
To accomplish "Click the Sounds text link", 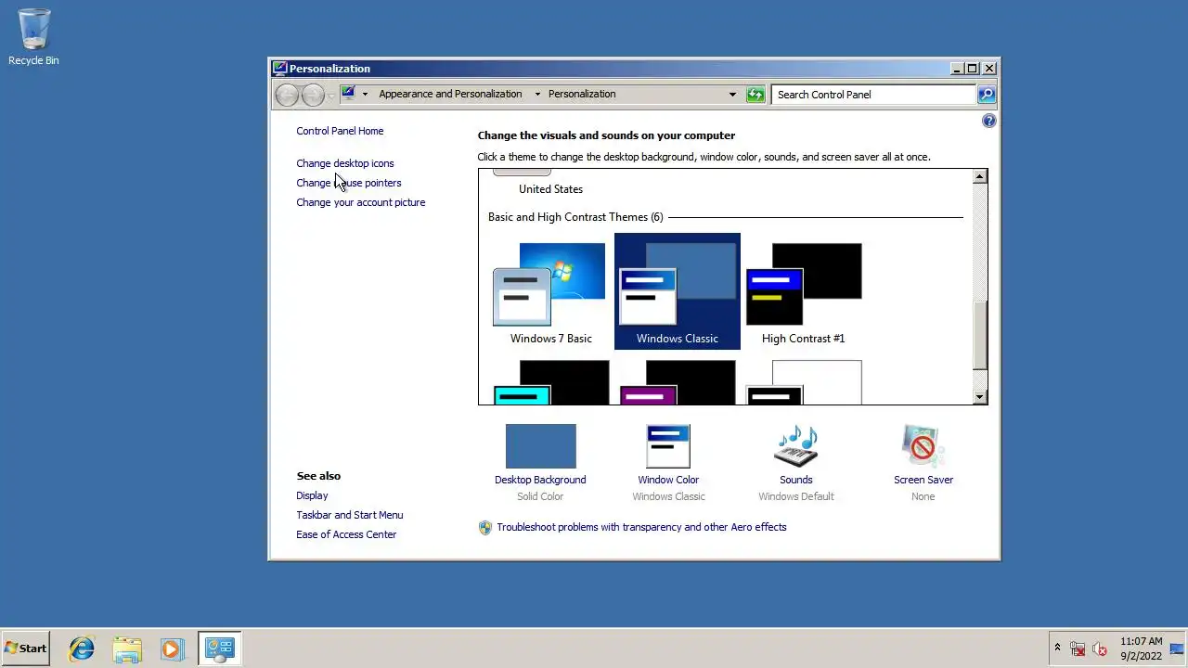I will (796, 480).
